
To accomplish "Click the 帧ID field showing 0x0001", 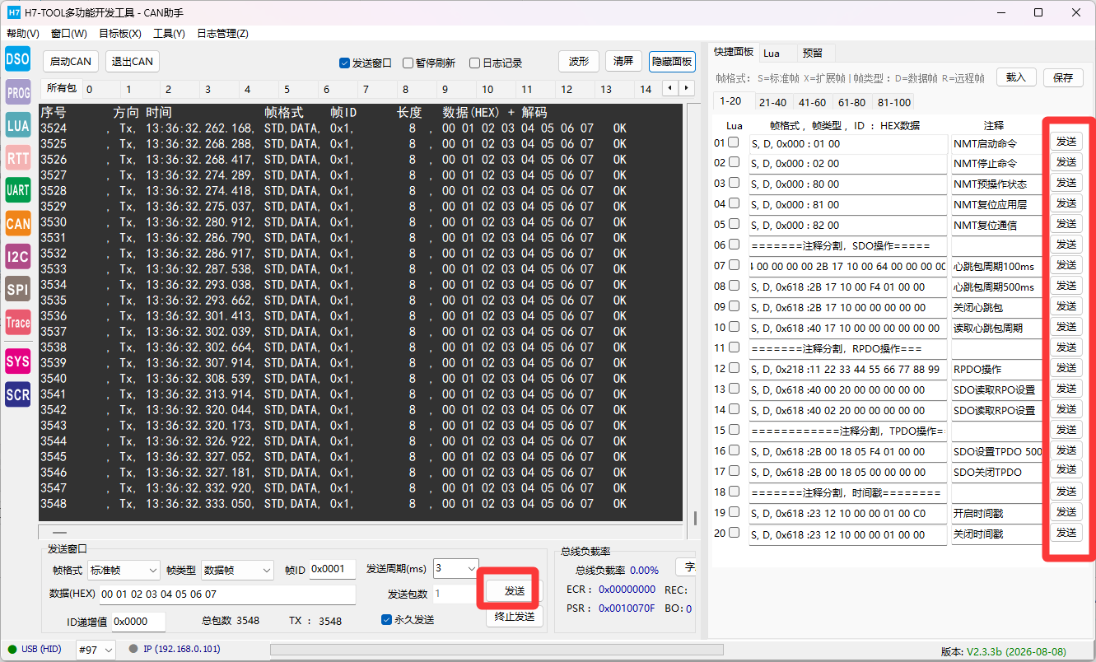I will pos(333,570).
